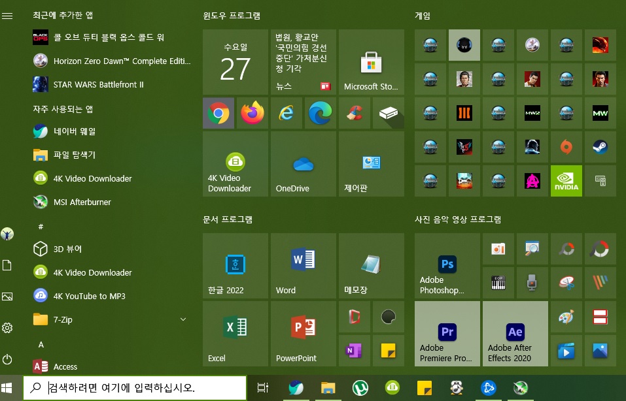Open the Movies & TV tile
Screen dimensions: 626x401
[566, 351]
